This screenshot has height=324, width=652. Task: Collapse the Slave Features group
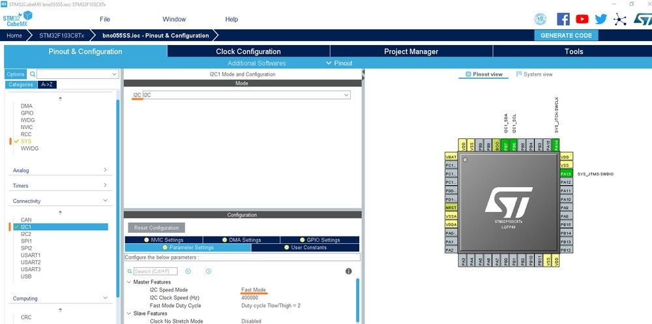click(128, 313)
